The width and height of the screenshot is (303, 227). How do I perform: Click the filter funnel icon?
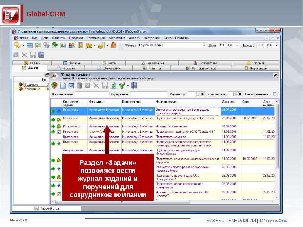[122, 86]
